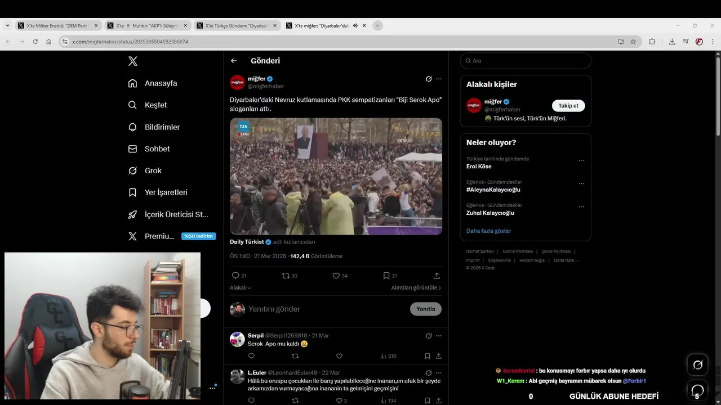
Task: Open Bildirimler notifications
Action: [x=154, y=127]
